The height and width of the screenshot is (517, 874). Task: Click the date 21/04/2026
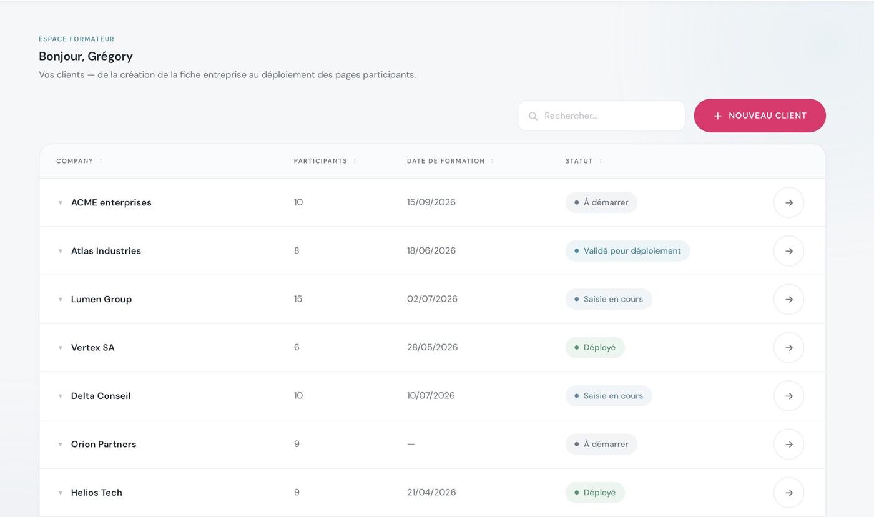click(x=431, y=493)
